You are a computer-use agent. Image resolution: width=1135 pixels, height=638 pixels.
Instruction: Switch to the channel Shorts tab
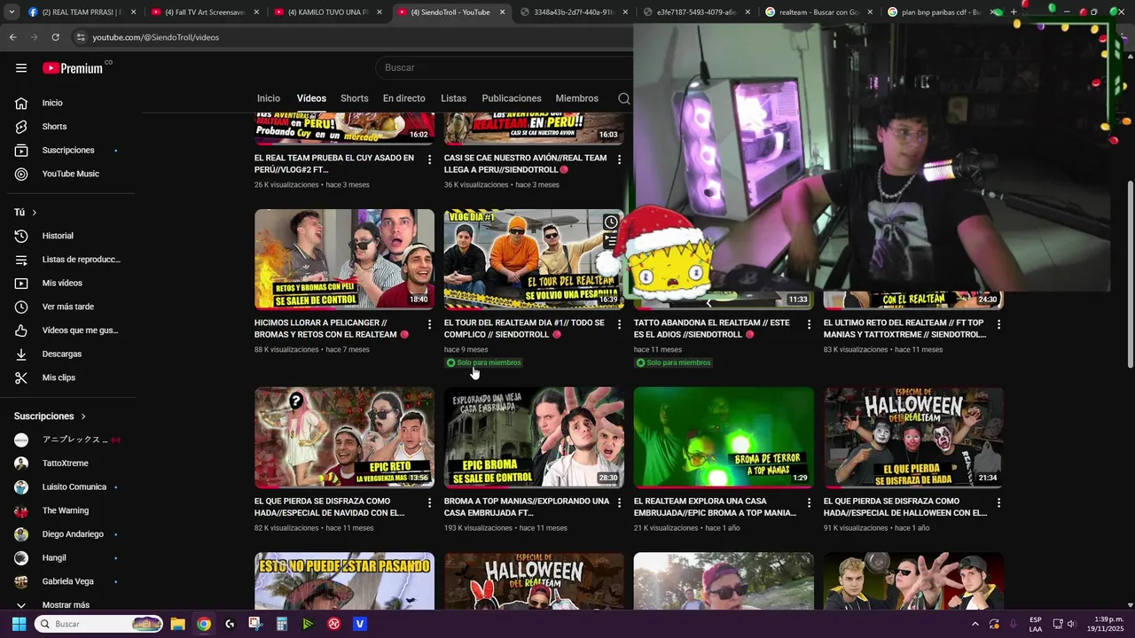pyautogui.click(x=354, y=98)
